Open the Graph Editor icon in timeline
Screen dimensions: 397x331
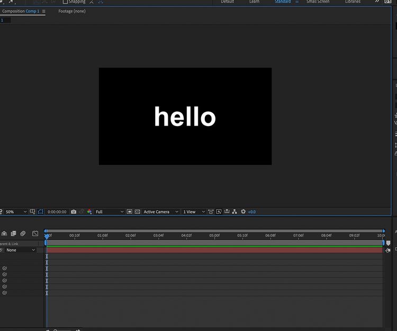35,234
